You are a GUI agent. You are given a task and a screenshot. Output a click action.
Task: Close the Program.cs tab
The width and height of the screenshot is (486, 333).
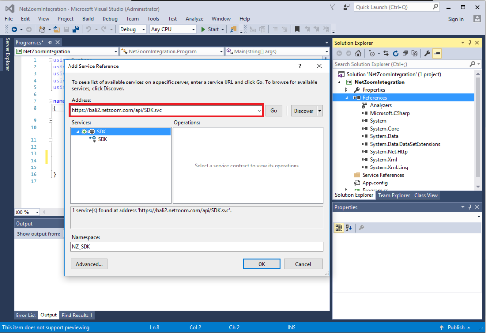[x=58, y=42]
